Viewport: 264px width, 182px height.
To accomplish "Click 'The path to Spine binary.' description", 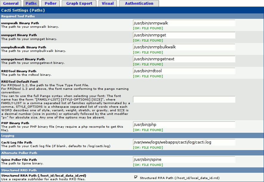I will click(x=22, y=163).
